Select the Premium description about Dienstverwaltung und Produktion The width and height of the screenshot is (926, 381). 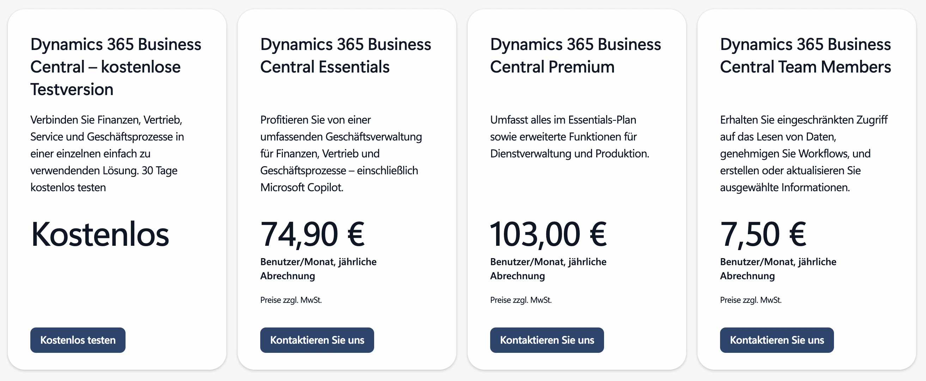click(569, 137)
